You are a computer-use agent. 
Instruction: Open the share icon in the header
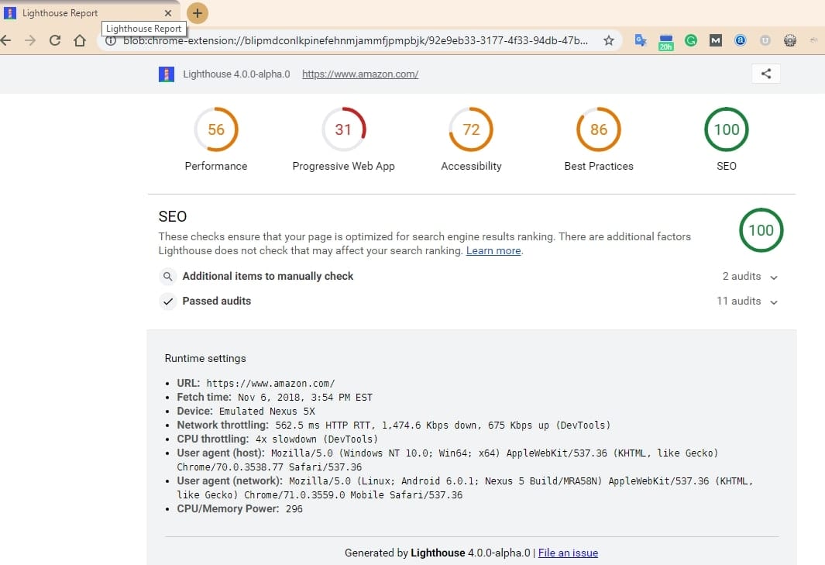(765, 73)
